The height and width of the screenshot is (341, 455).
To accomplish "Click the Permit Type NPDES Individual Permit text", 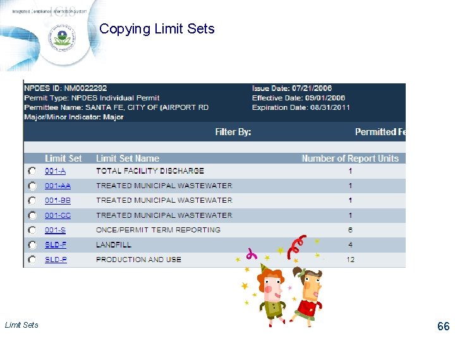I will pos(92,98).
